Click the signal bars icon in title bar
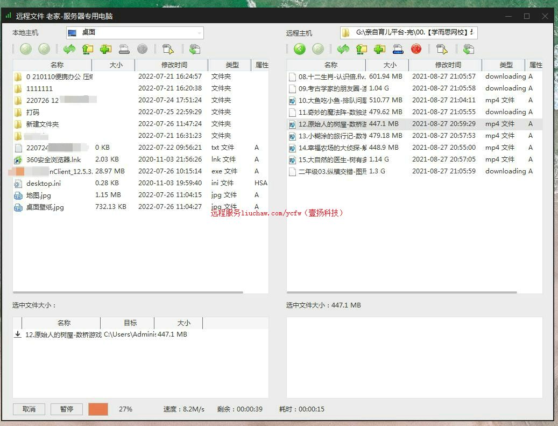 [8, 16]
